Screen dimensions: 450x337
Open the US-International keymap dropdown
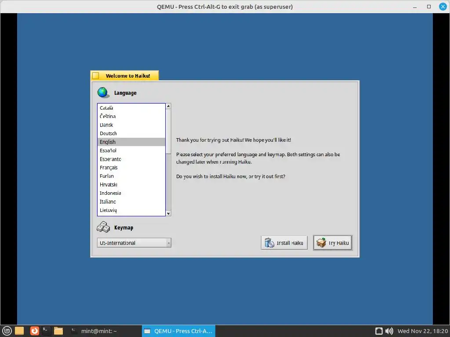pos(134,243)
